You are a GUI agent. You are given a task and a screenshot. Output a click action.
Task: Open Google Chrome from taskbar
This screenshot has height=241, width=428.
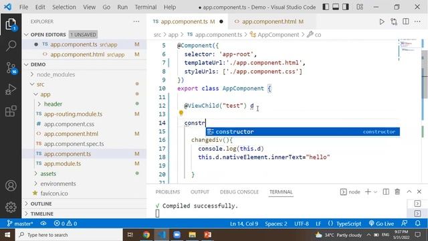pyautogui.click(x=146, y=235)
